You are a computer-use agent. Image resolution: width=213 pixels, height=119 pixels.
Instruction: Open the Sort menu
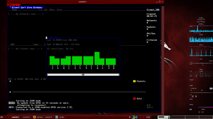pos(23,8)
